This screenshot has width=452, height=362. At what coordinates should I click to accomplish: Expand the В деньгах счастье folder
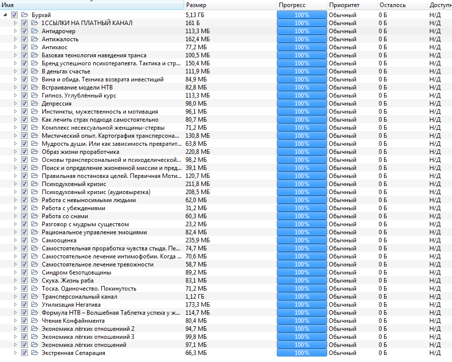pos(15,71)
